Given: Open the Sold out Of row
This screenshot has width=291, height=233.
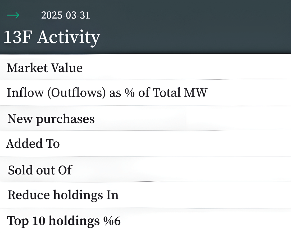Looking at the screenshot, I should [145, 169].
